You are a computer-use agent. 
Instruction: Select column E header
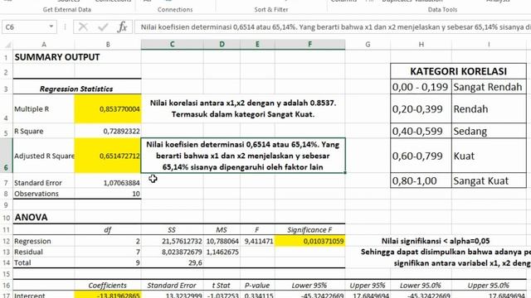pos(257,44)
